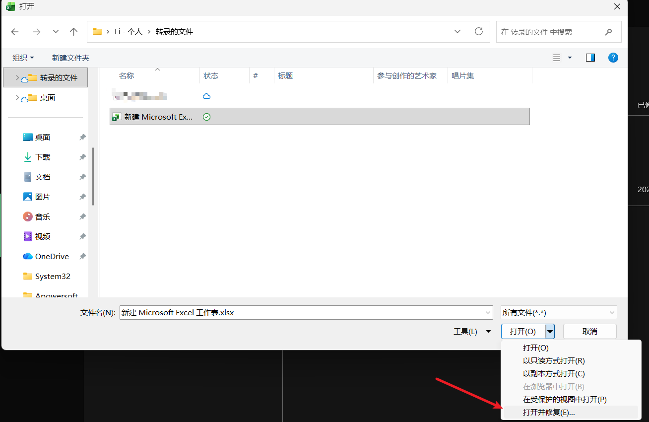Expand the 转录的文件 tree node
The width and height of the screenshot is (649, 422).
17,78
